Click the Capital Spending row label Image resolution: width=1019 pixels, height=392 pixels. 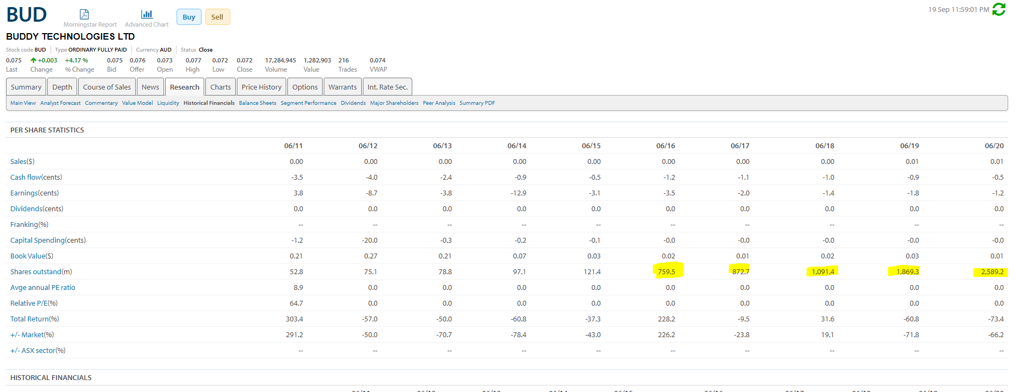pyautogui.click(x=48, y=240)
